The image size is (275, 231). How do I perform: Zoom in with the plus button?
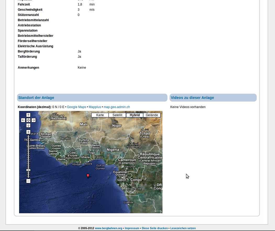click(28, 132)
